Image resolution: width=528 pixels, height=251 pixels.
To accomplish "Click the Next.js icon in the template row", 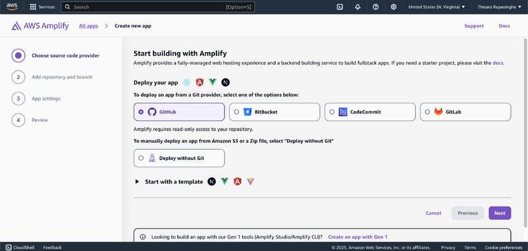I will click(x=211, y=182).
